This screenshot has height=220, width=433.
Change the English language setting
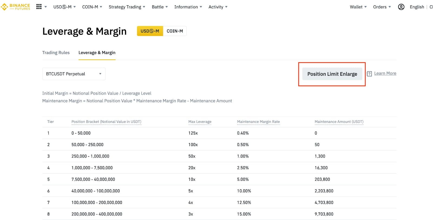pyautogui.click(x=417, y=7)
